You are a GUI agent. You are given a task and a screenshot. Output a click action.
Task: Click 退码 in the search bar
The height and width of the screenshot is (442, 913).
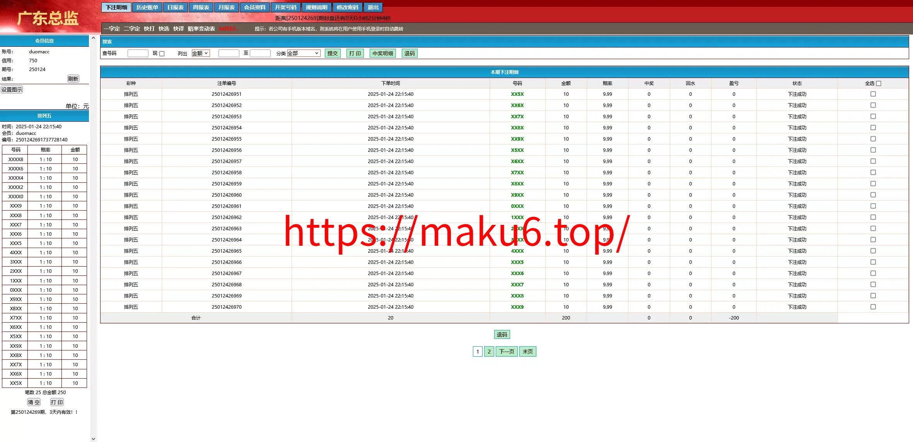pyautogui.click(x=410, y=53)
